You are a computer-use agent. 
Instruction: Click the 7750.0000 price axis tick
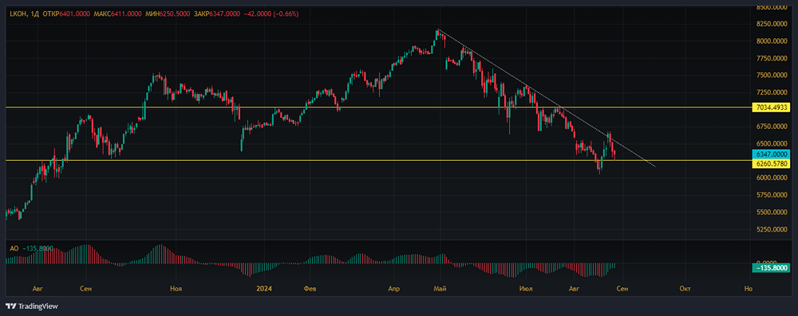pos(772,58)
